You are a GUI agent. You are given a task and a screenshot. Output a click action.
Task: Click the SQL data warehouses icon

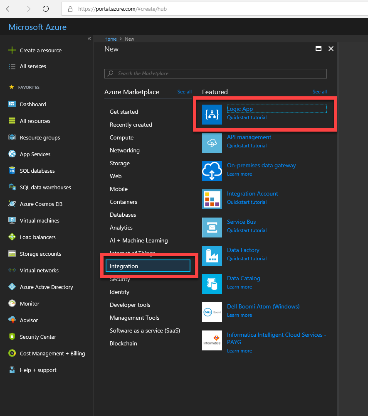12,187
